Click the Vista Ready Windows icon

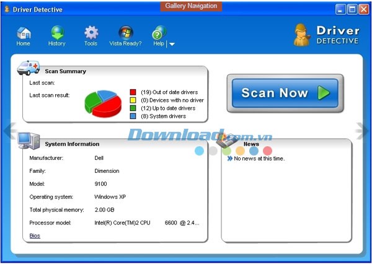125,33
